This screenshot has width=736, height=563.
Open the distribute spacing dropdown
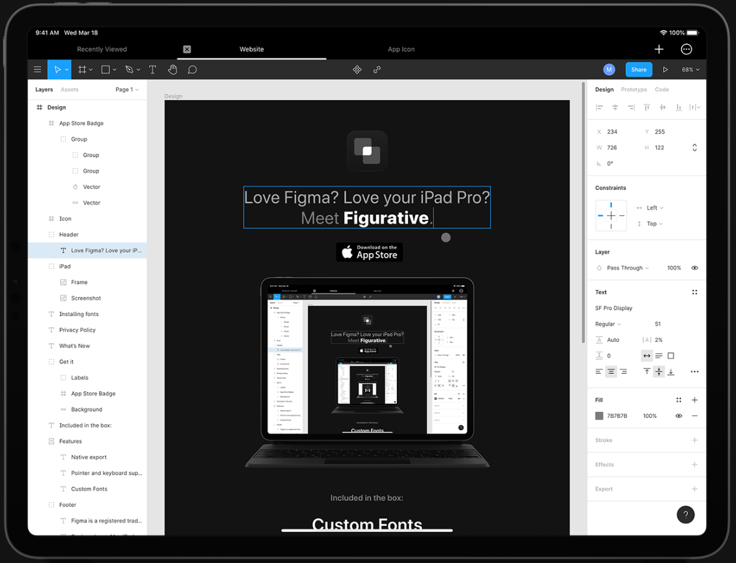click(694, 107)
